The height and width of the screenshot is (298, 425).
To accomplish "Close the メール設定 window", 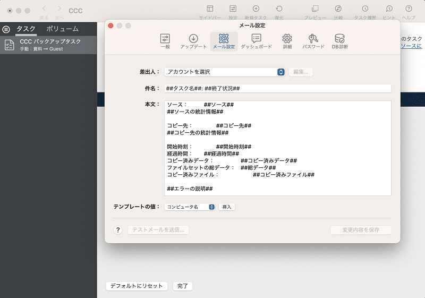I will [110, 25].
